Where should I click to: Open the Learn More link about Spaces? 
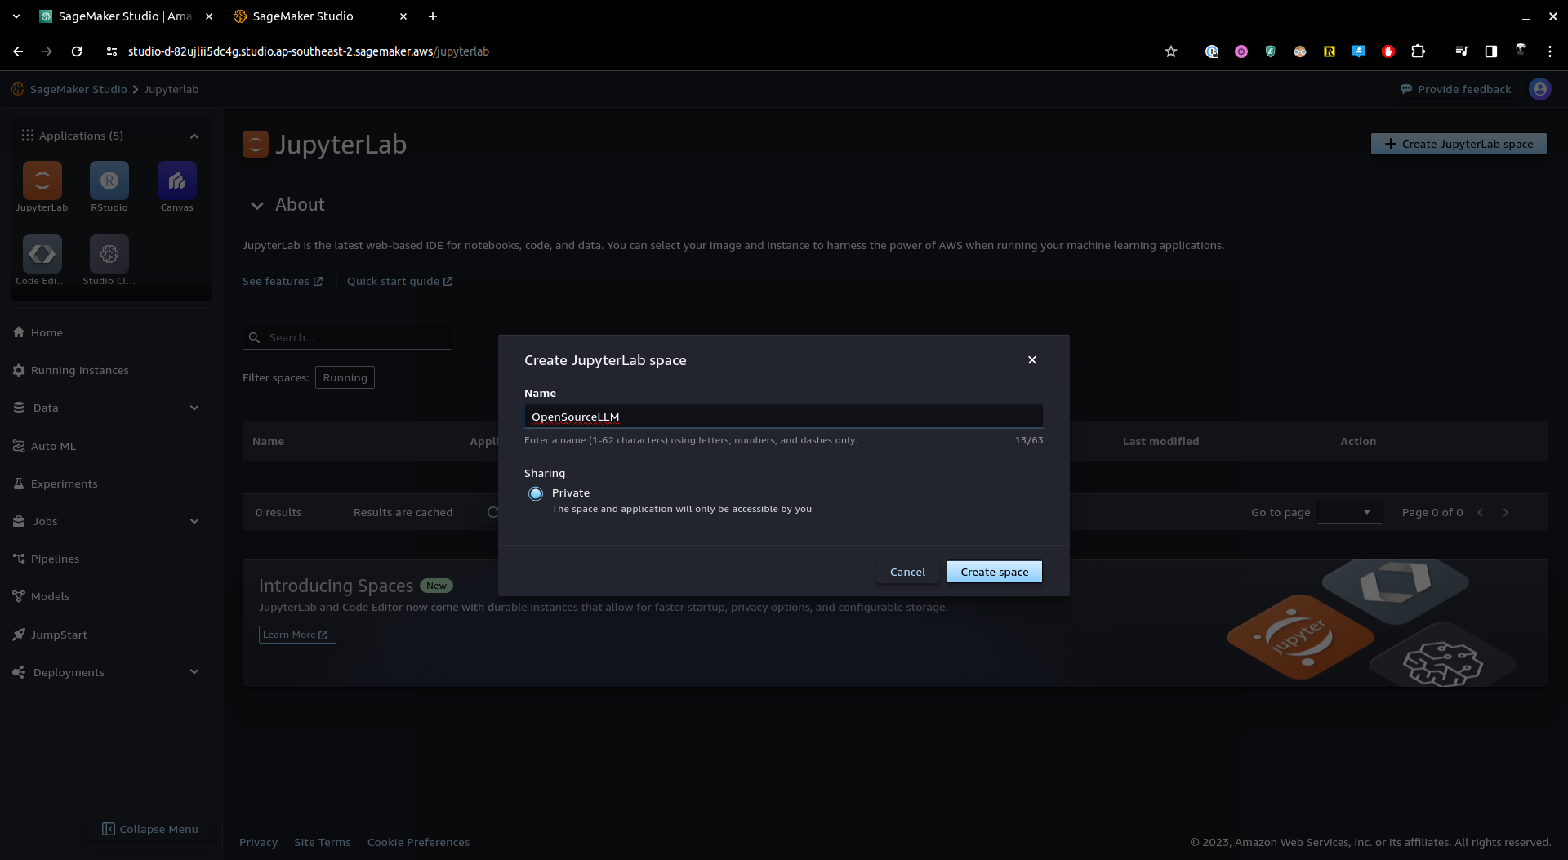point(296,634)
